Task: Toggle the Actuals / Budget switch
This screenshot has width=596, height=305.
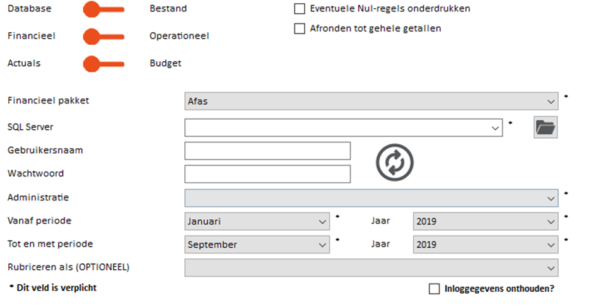Action: [104, 64]
